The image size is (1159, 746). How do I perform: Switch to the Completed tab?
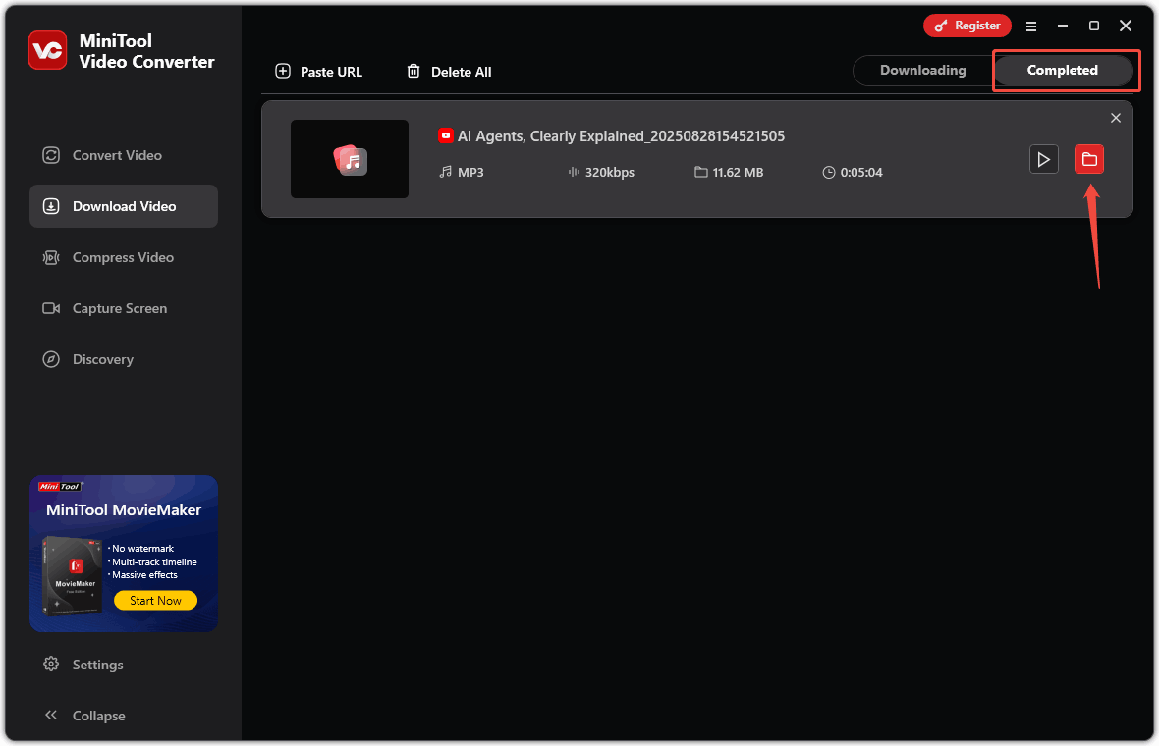(x=1062, y=70)
